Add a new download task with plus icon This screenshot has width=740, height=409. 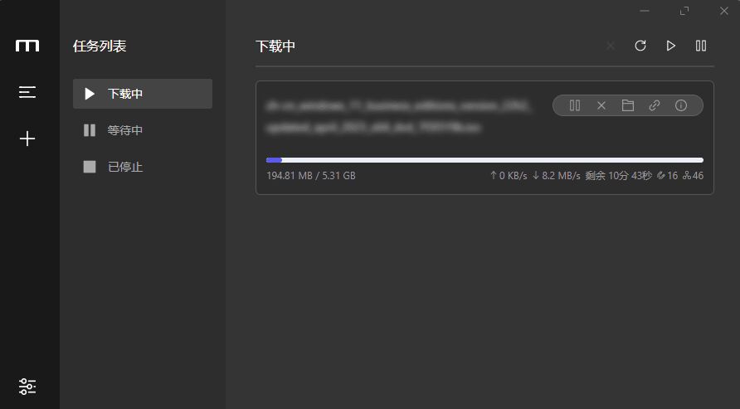point(27,139)
